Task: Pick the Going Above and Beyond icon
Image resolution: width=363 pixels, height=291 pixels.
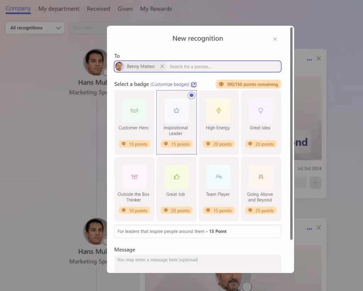Action: (x=261, y=177)
